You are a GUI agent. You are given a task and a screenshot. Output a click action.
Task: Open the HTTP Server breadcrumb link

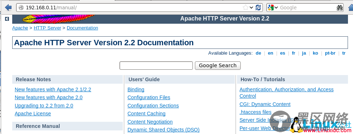pyautogui.click(x=47, y=28)
